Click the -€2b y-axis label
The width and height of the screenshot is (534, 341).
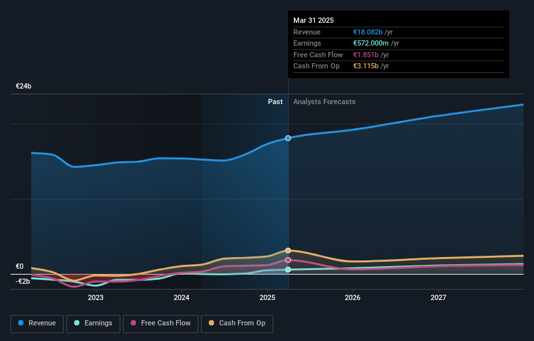point(23,281)
